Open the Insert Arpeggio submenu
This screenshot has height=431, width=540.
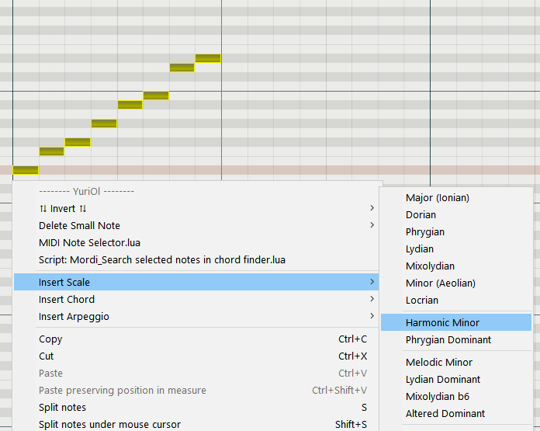pyautogui.click(x=196, y=316)
